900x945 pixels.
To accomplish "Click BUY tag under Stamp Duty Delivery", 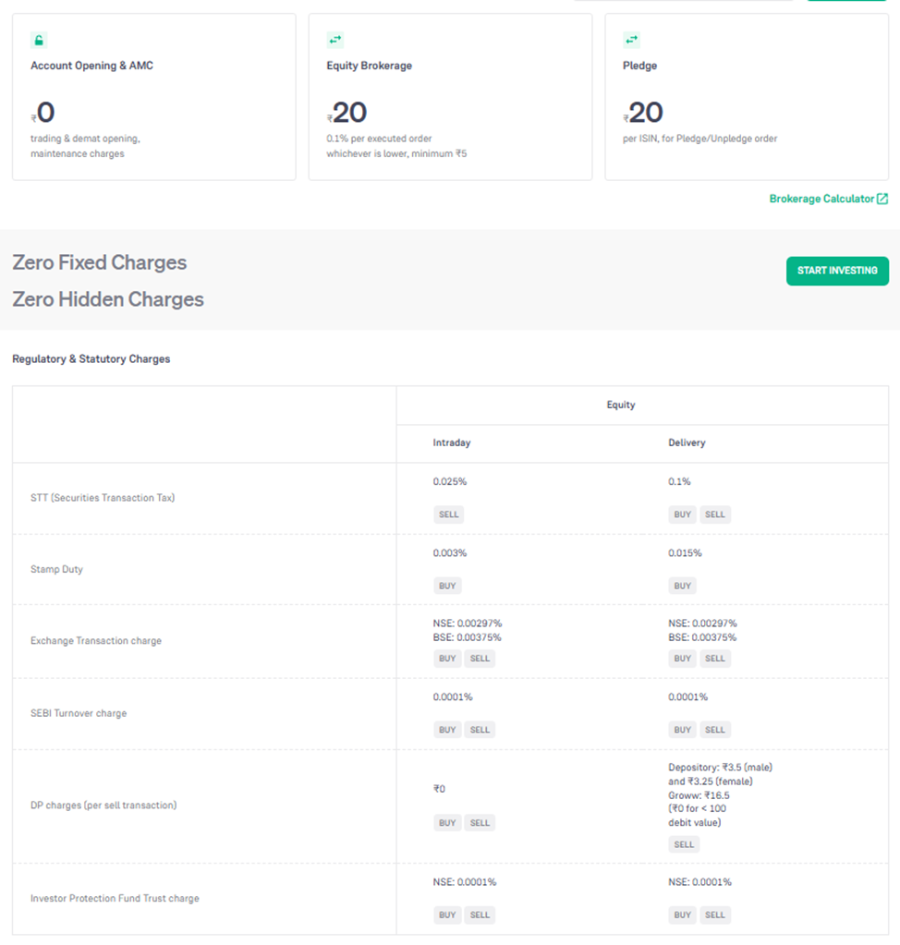I will click(x=683, y=586).
